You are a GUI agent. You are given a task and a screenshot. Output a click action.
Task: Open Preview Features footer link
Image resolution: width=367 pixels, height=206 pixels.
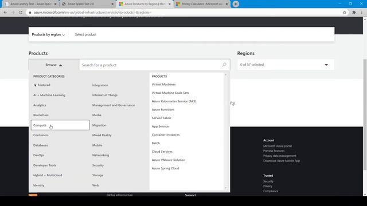[x=274, y=151]
